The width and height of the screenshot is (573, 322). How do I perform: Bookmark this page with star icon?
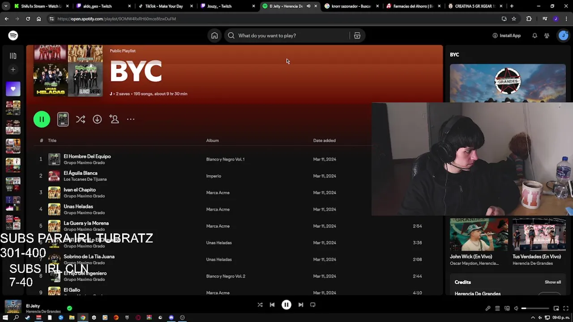[514, 19]
